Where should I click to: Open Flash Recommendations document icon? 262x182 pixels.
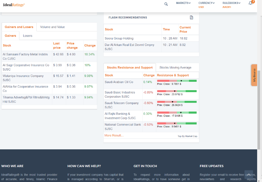[x=192, y=17]
